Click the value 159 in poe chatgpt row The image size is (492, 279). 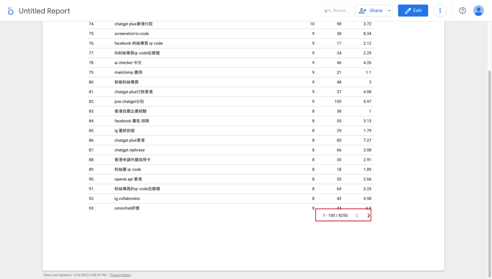[338, 102]
